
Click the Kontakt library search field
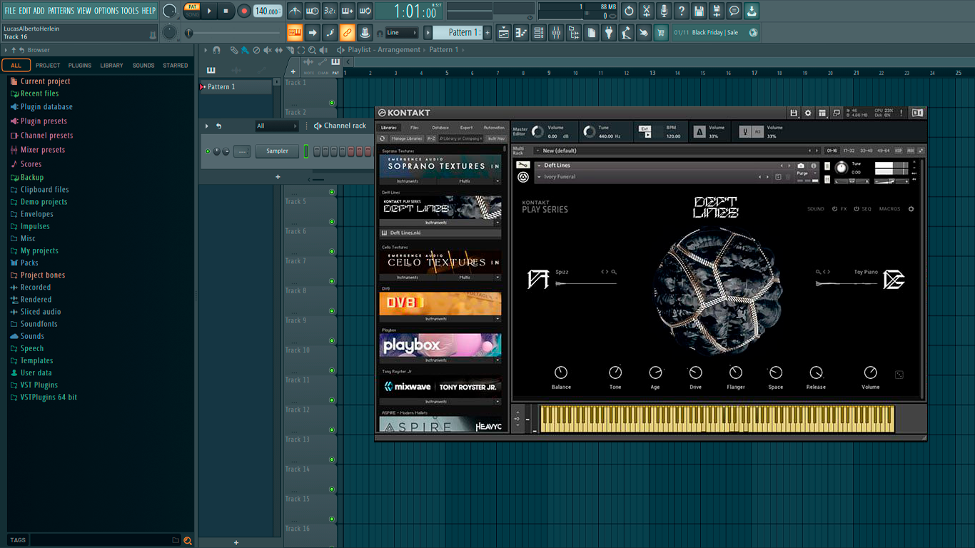click(x=460, y=138)
